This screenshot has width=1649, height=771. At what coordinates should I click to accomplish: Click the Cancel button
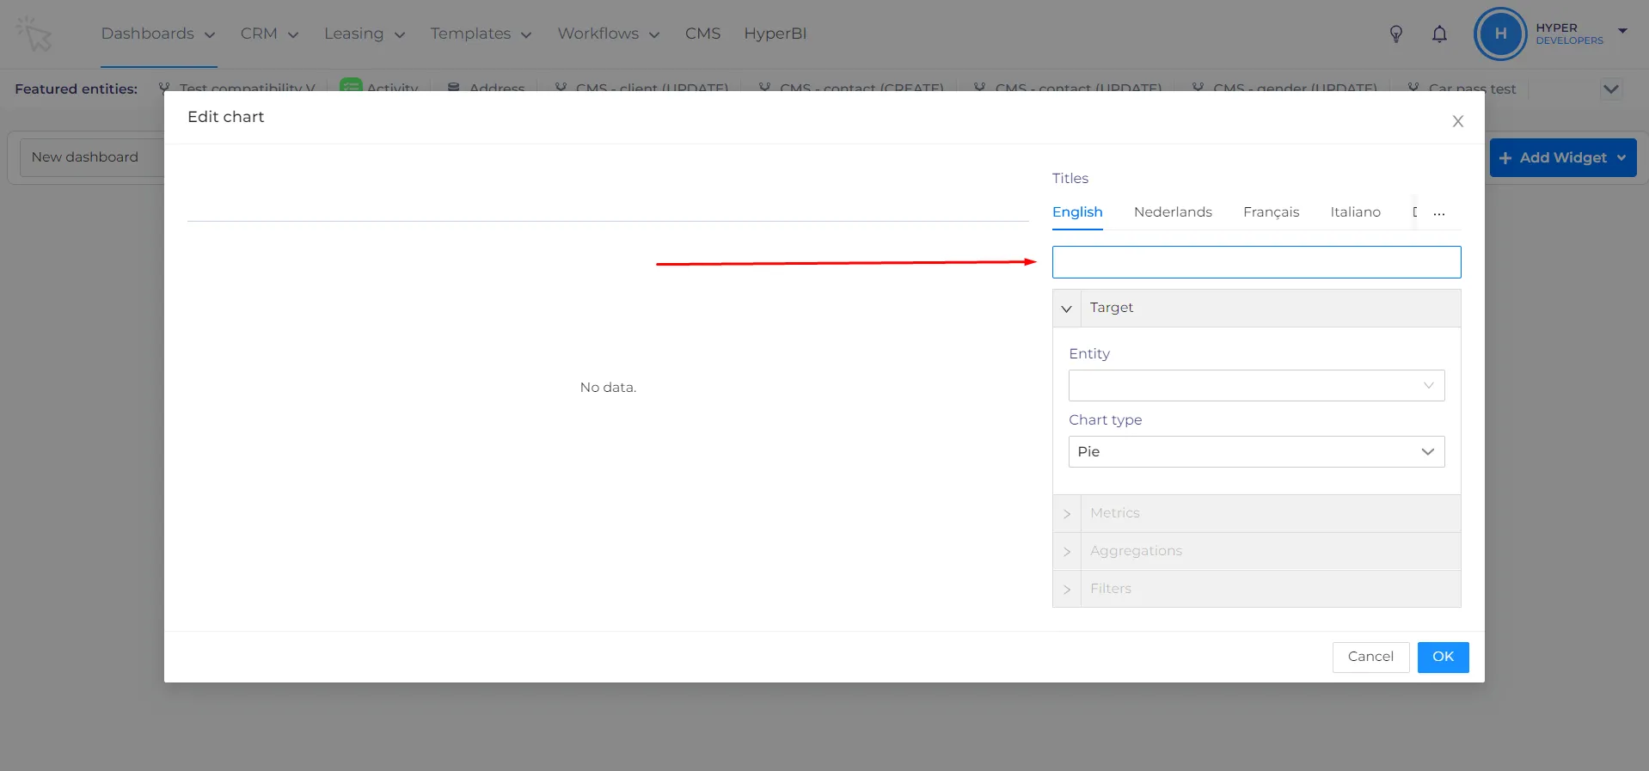pyautogui.click(x=1370, y=657)
